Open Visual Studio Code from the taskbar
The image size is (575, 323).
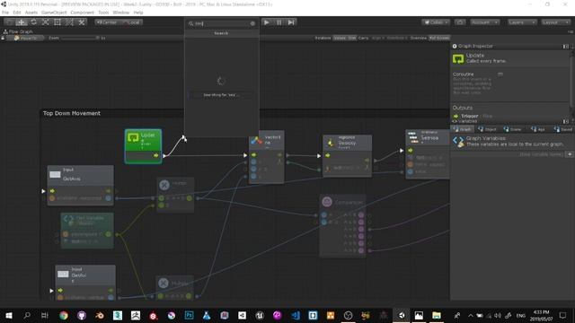pyautogui.click(x=296, y=315)
